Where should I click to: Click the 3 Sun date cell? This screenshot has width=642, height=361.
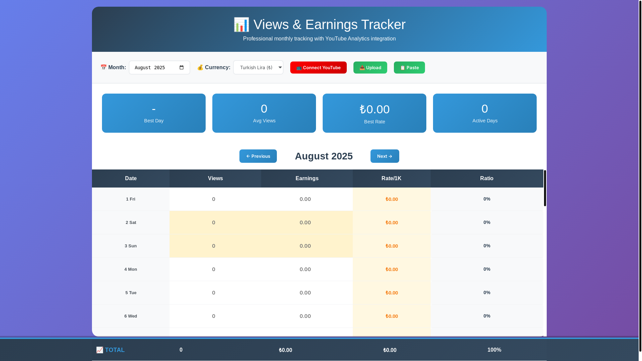coord(131,246)
